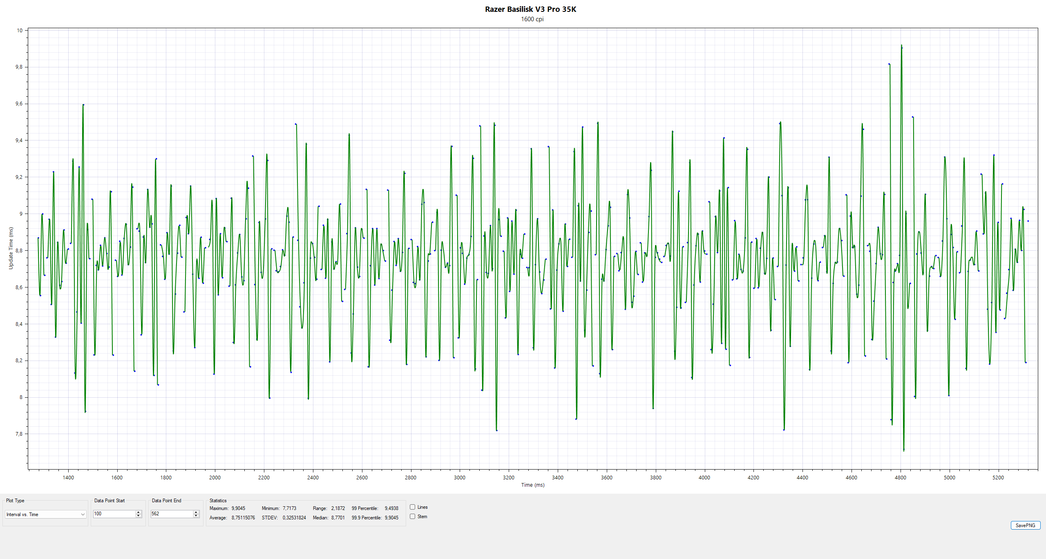The image size is (1046, 559).
Task: Click the 99.9 Percentile value
Action: pos(391,518)
